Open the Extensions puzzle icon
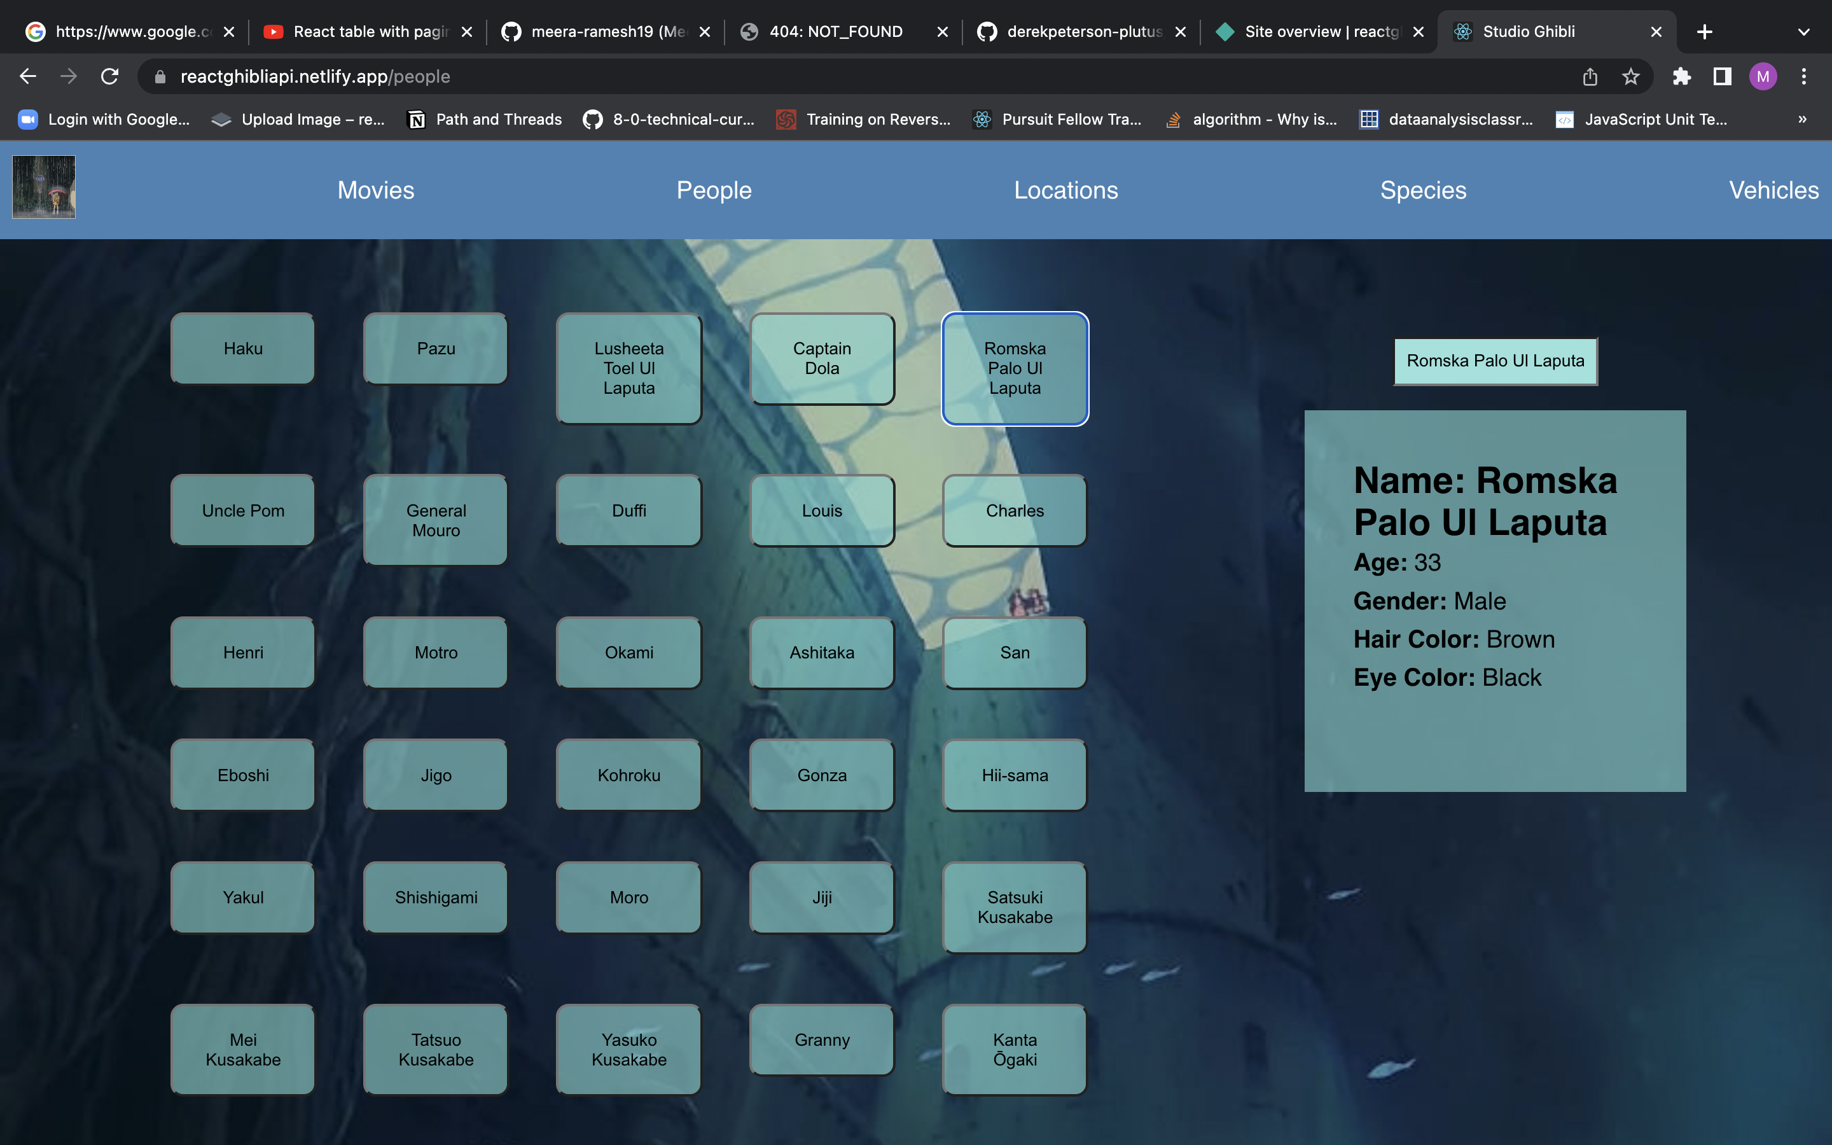The image size is (1832, 1145). click(x=1681, y=76)
